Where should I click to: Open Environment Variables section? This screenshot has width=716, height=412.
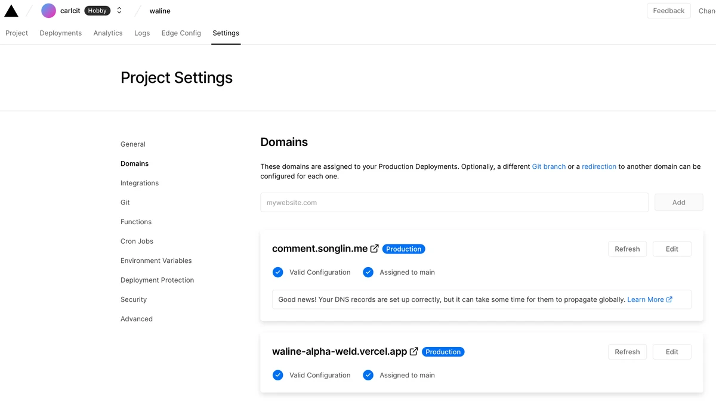click(x=156, y=261)
